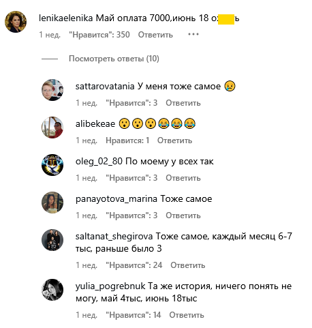The height and width of the screenshot is (328, 312).
Task: Expand "Посмотреть ответы (10)" replies
Action: tap(114, 59)
